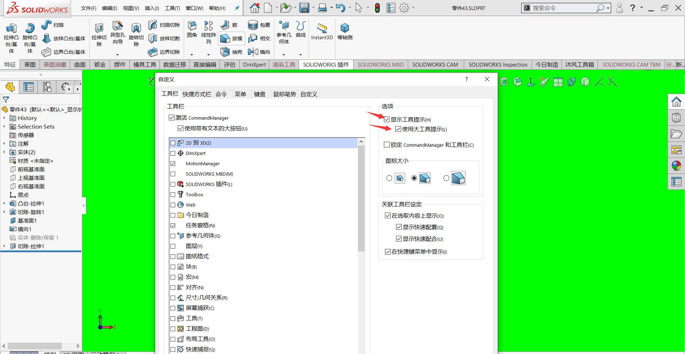Open the Curves (曲线) tool
Screen dimensions: 685x354
pyautogui.click(x=301, y=29)
